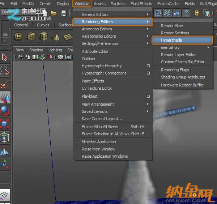
Task: Select Hardware Render Buffer entry
Action: pyautogui.click(x=182, y=85)
